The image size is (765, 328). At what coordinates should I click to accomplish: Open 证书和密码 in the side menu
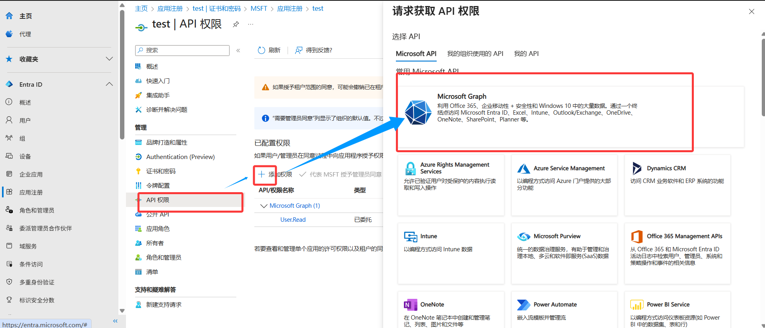coord(161,171)
